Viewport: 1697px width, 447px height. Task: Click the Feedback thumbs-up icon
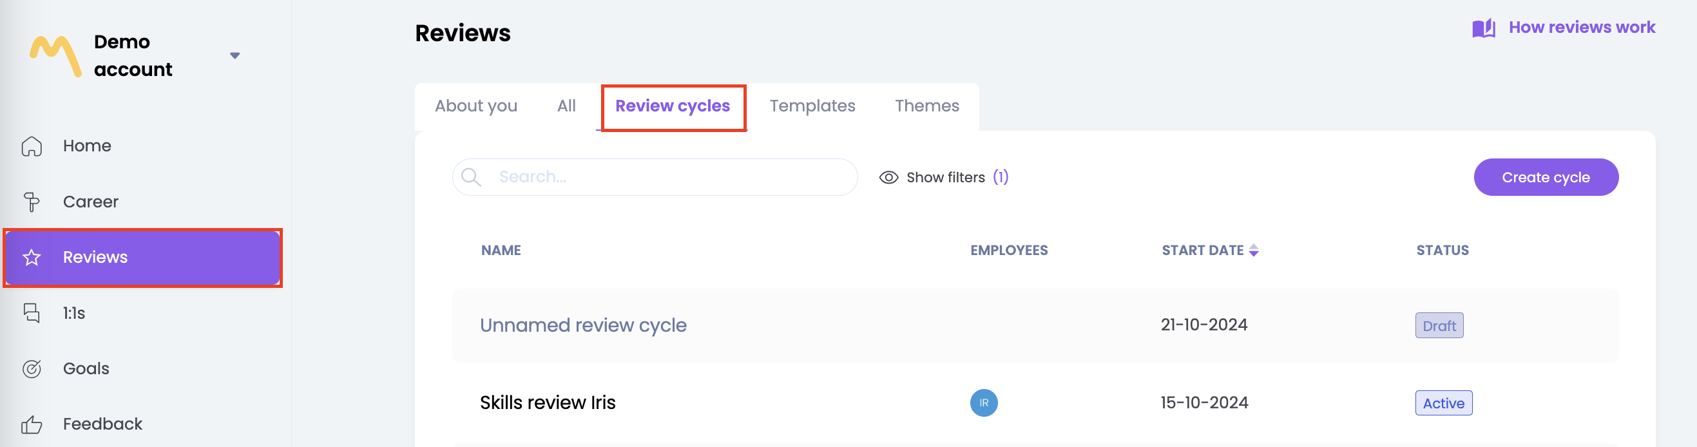(32, 424)
